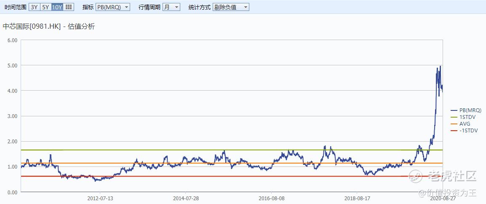
Task: Open the custom date range grid icon
Action: tap(69, 7)
